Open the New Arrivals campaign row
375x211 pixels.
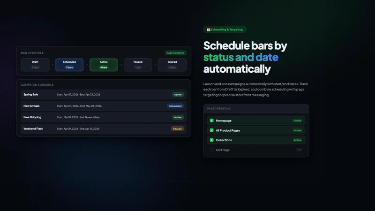[x=104, y=106]
